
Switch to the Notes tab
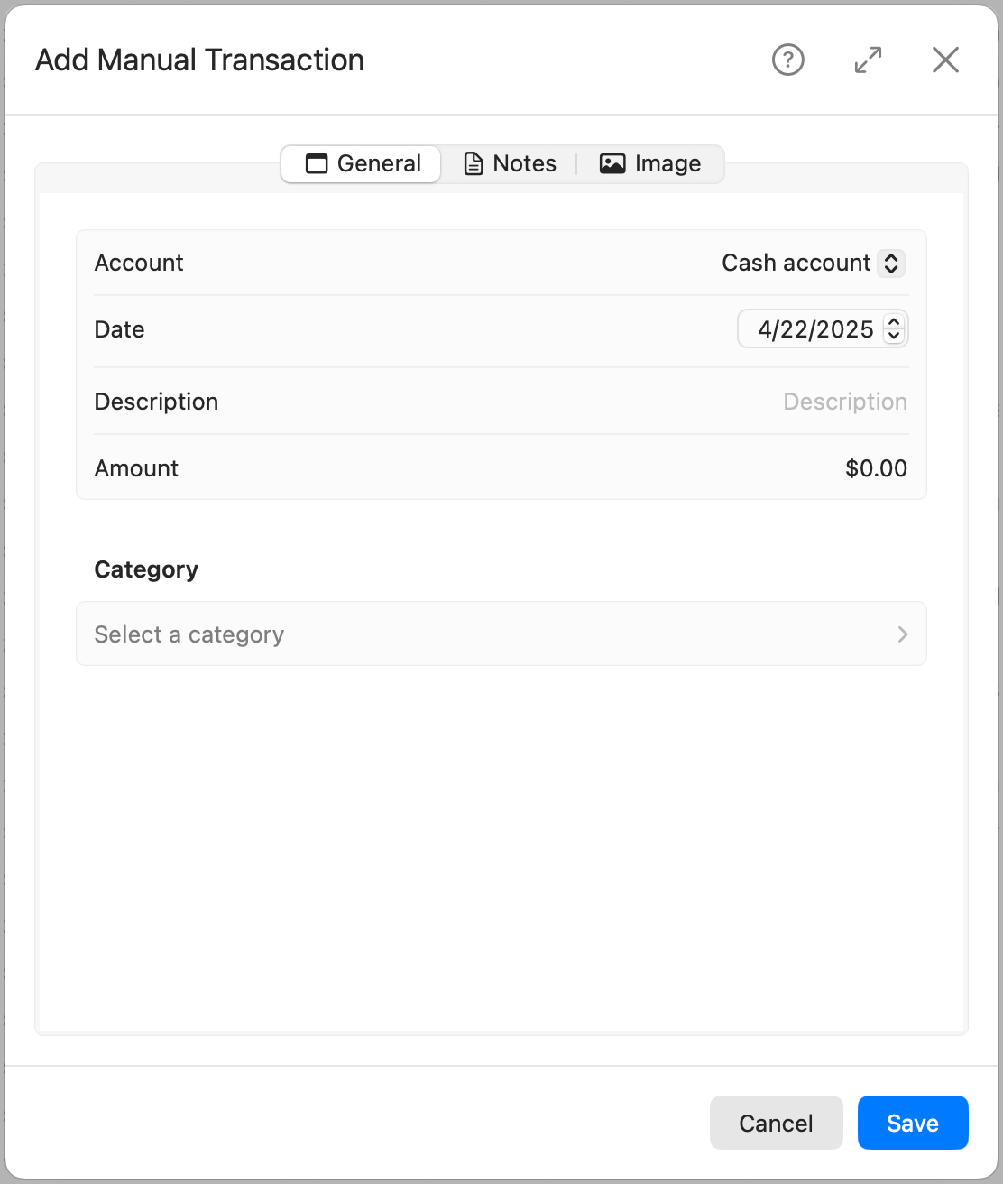point(510,163)
